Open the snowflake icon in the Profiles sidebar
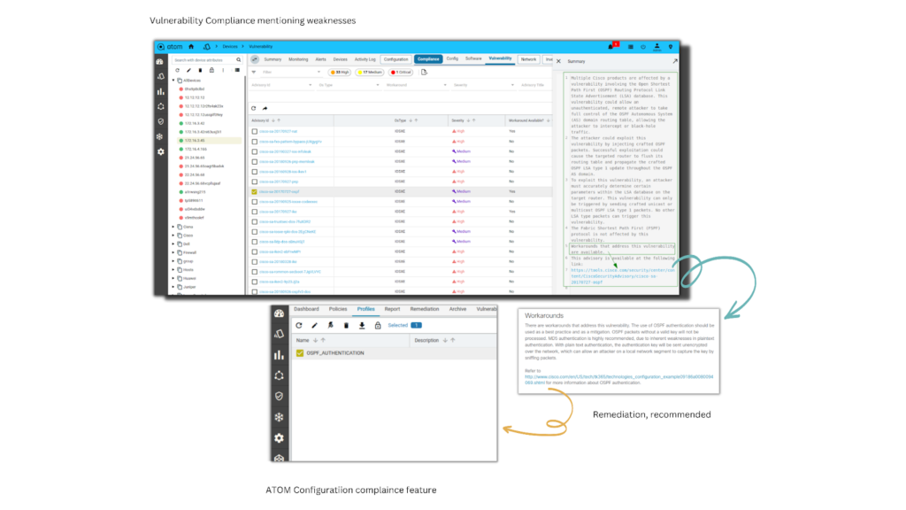The width and height of the screenshot is (906, 510). [x=279, y=417]
